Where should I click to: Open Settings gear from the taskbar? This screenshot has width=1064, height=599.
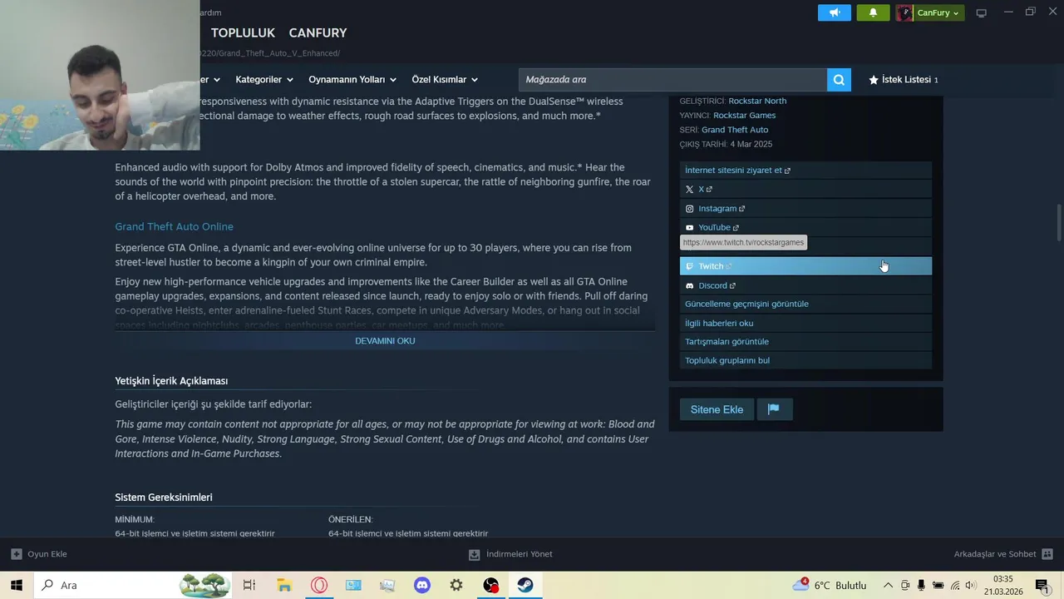(456, 585)
